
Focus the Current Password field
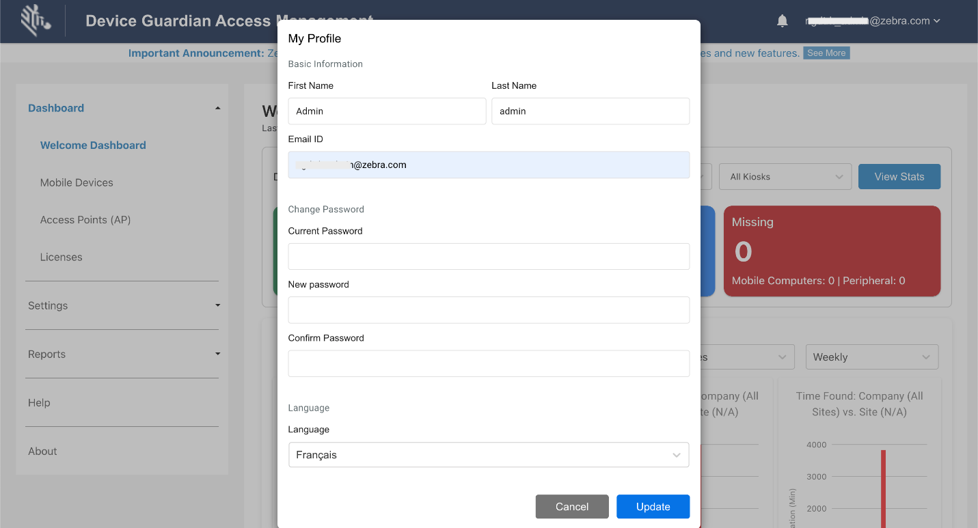tap(489, 257)
